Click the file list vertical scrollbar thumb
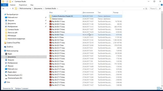163x91 pixels. (162, 31)
